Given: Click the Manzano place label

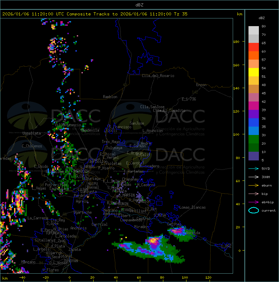Looking at the screenshot, I should 28,262.
